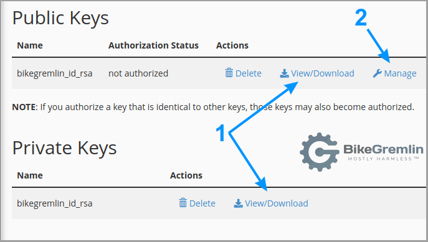Select the private key name bikegremlin_id_rsa
Screen dimensions: 428x242
(55, 203)
